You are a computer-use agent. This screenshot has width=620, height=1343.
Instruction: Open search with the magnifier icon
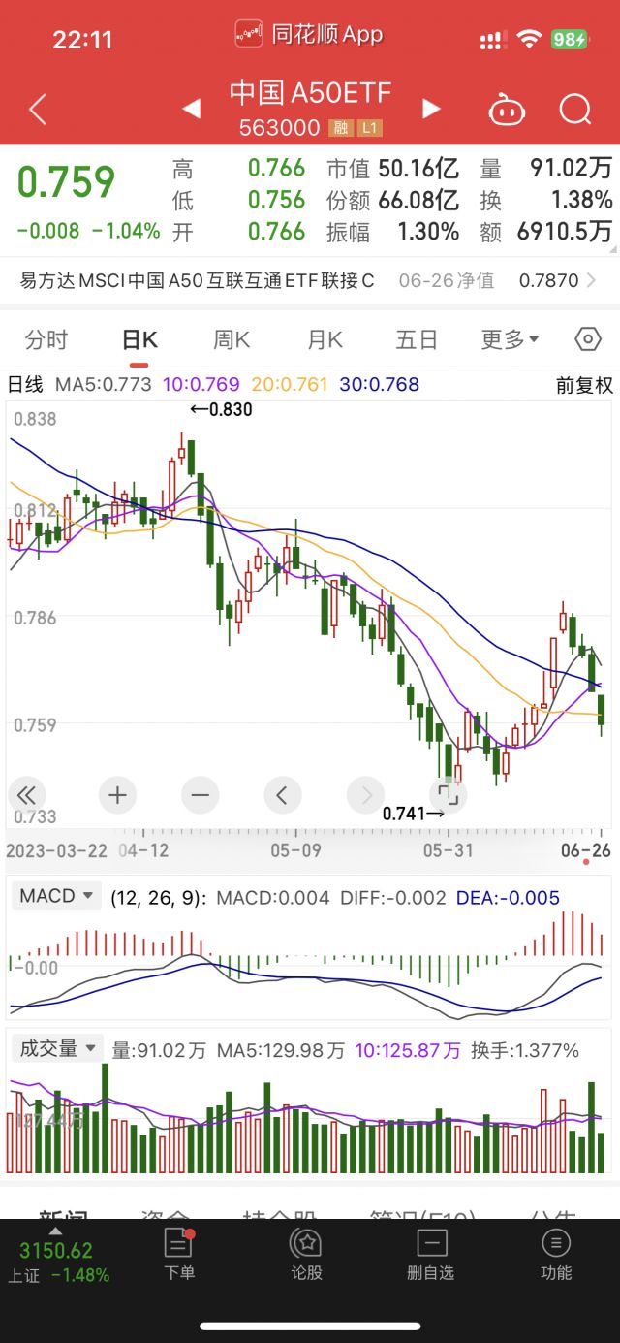[x=575, y=109]
